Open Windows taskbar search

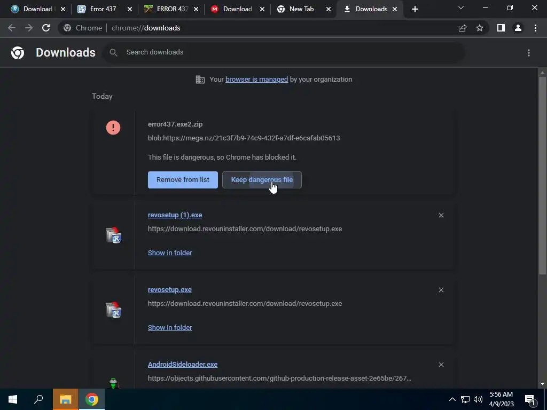click(x=38, y=399)
